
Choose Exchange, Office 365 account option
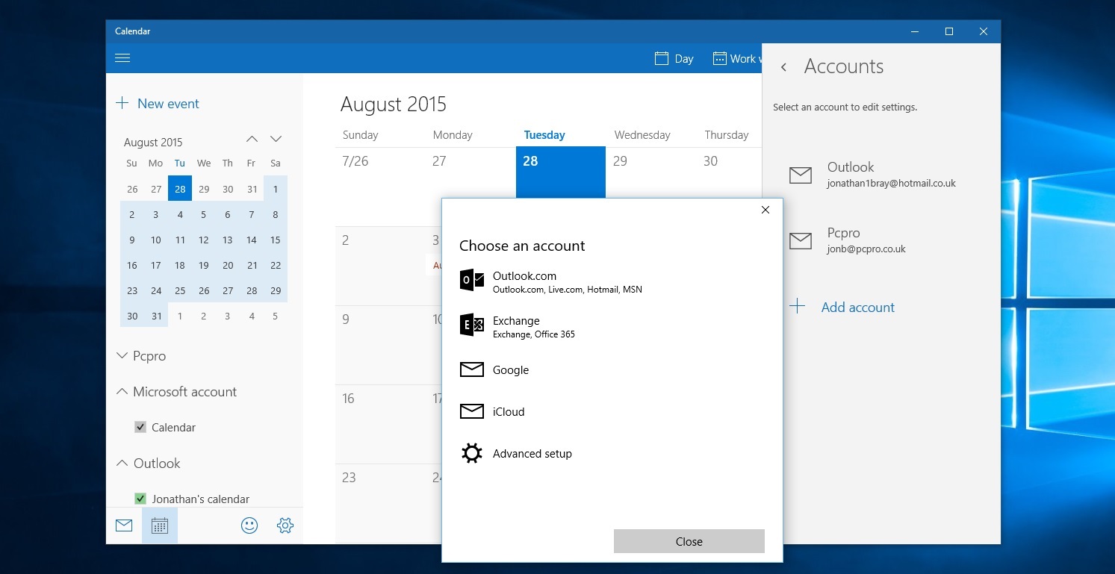point(517,326)
